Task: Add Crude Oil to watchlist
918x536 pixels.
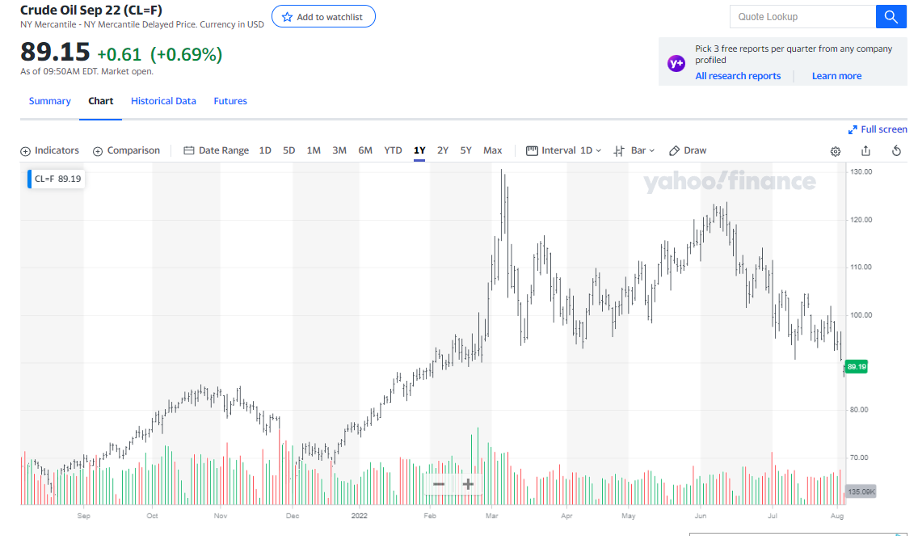Action: pyautogui.click(x=323, y=17)
